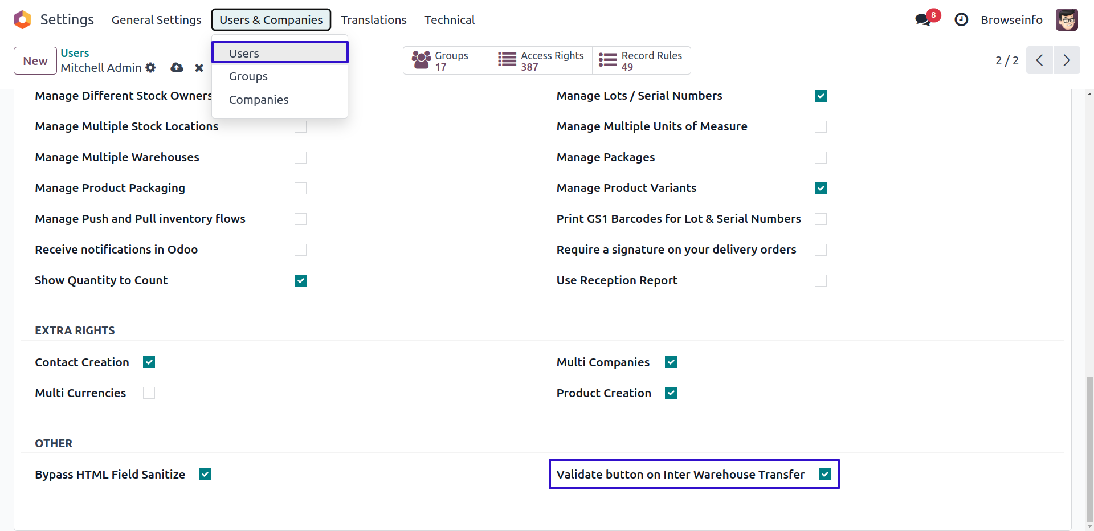The image size is (1094, 531).
Task: Go to next record arrow
Action: 1067,60
